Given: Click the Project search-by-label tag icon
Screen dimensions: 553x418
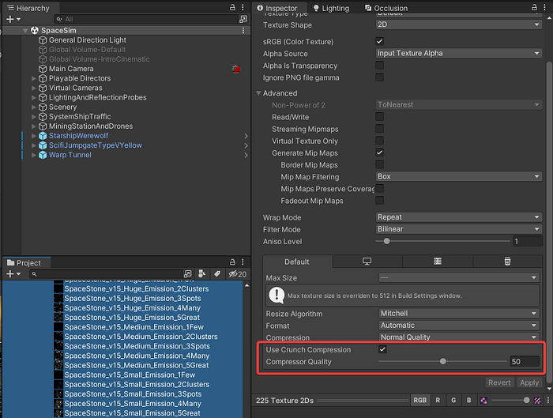Looking at the screenshot, I should click(217, 273).
